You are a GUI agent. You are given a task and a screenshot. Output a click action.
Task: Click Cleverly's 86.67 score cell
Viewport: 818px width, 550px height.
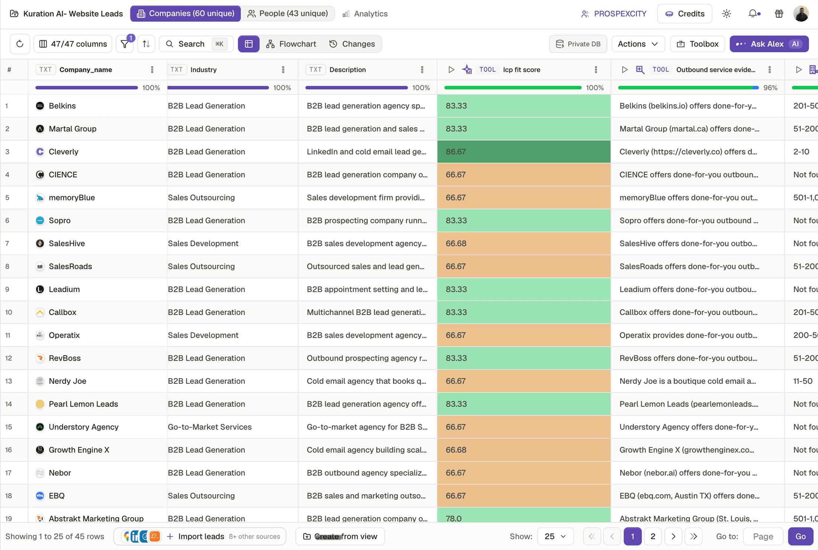[524, 152]
